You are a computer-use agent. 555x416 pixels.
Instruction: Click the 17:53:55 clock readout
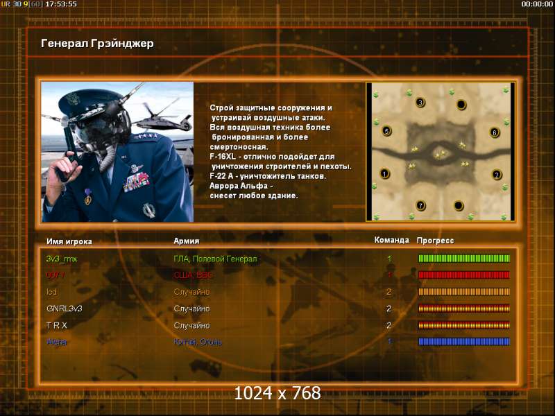click(61, 4)
